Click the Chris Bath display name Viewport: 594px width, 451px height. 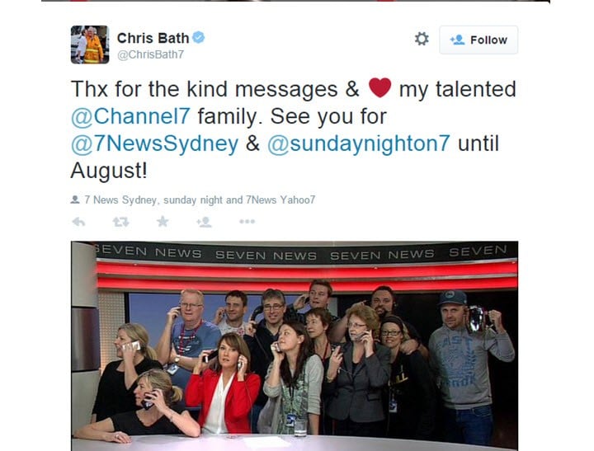tap(153, 38)
